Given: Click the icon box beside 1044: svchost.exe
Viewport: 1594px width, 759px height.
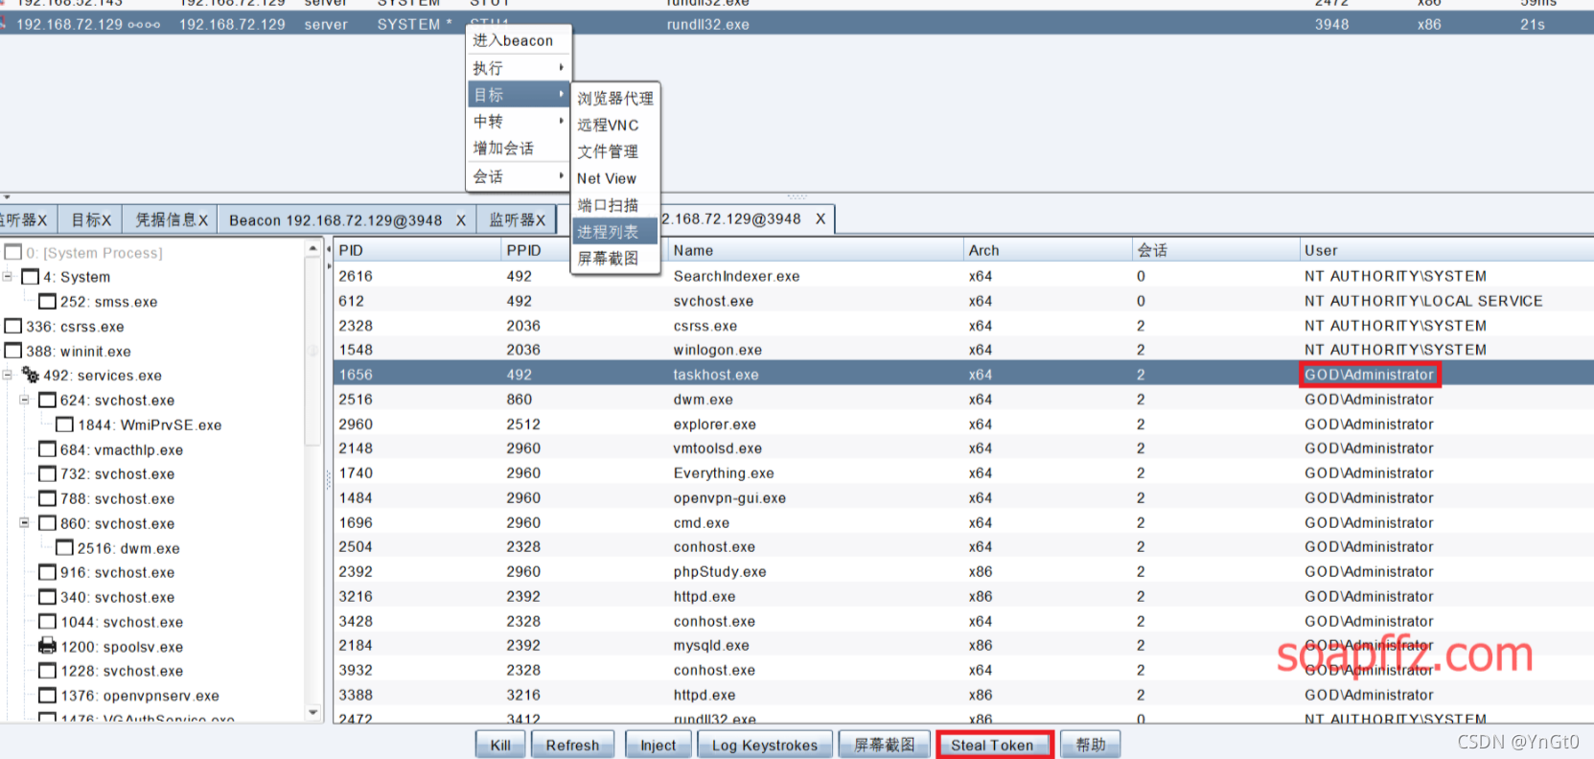Looking at the screenshot, I should coord(48,622).
